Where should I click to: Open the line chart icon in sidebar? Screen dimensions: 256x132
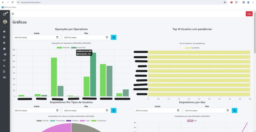pos(4,60)
